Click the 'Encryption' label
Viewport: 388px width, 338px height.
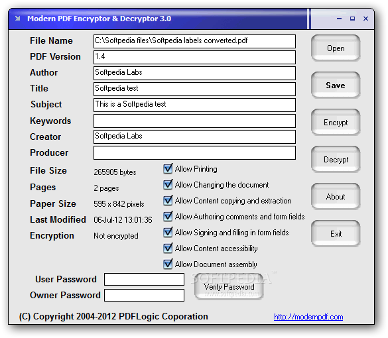[x=52, y=236]
